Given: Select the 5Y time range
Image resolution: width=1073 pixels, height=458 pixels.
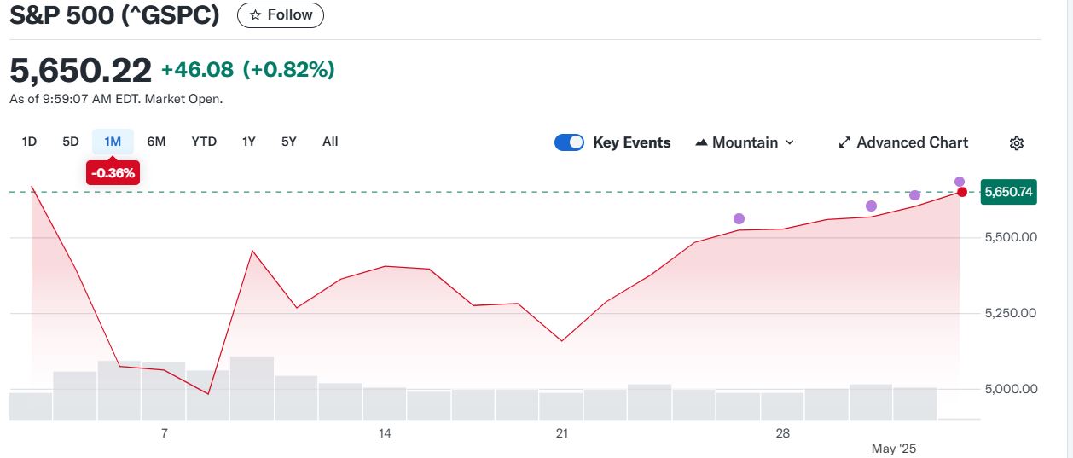Looking at the screenshot, I should (x=289, y=142).
